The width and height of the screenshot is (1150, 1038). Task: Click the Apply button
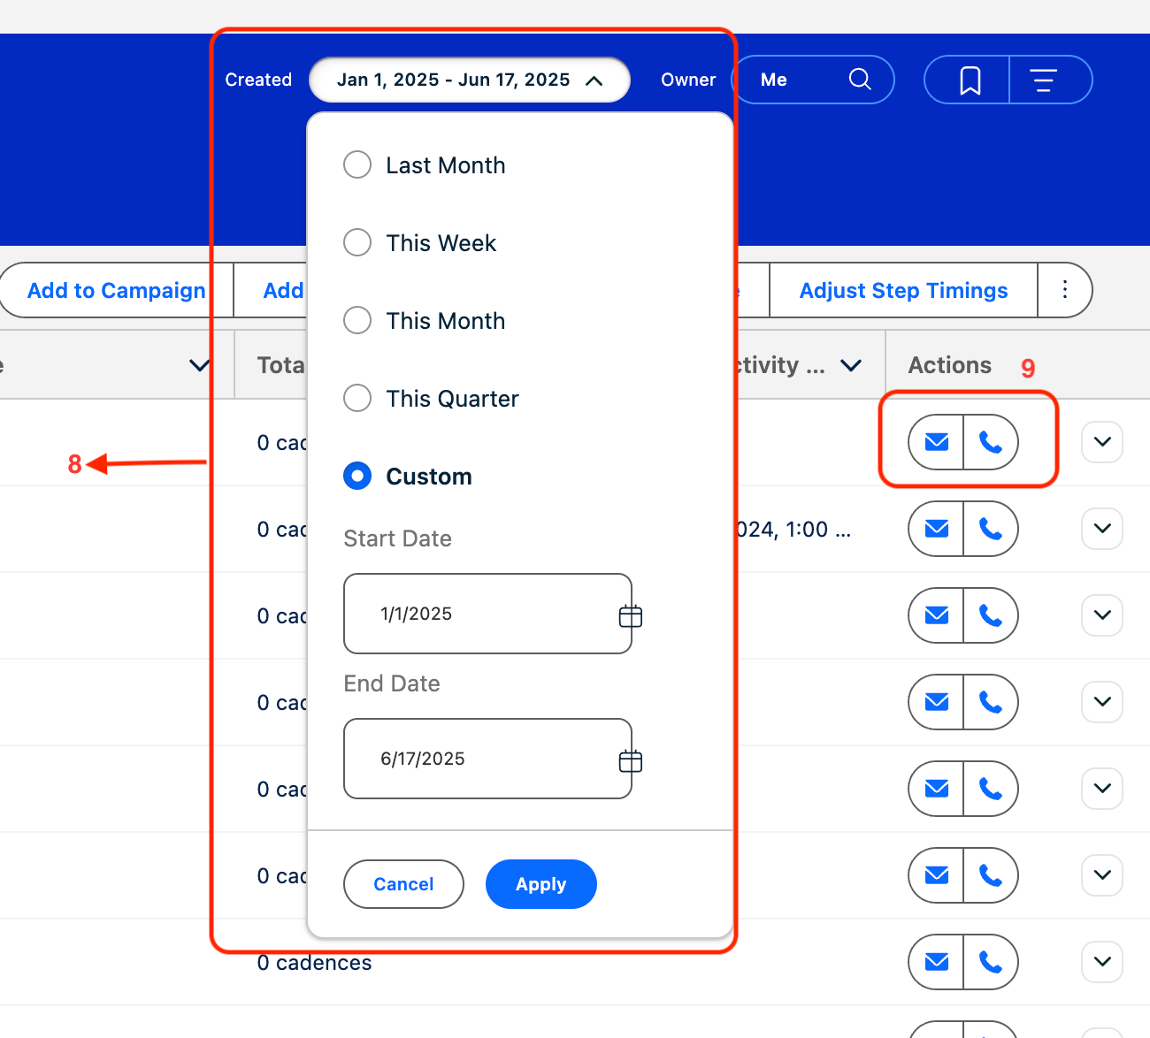pos(541,884)
